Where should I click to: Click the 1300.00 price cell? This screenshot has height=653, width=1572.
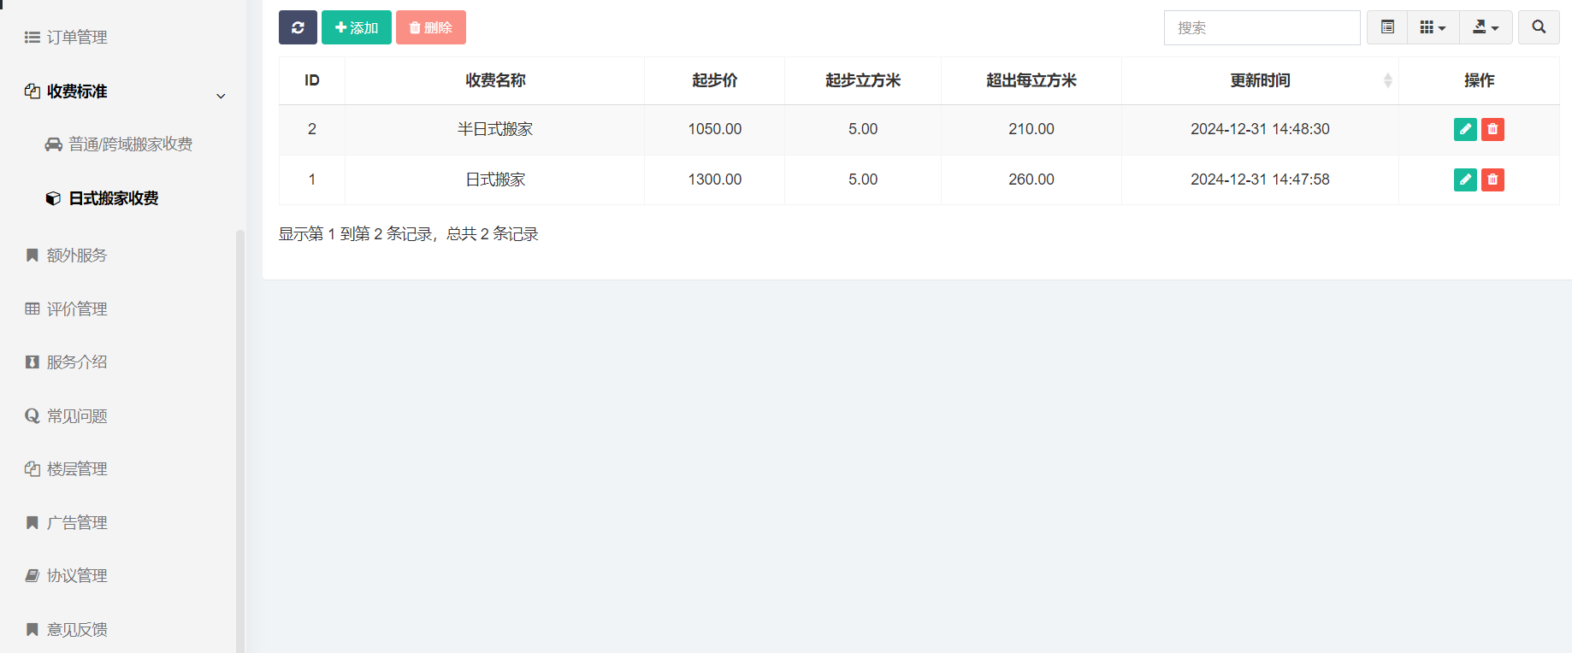(x=715, y=179)
